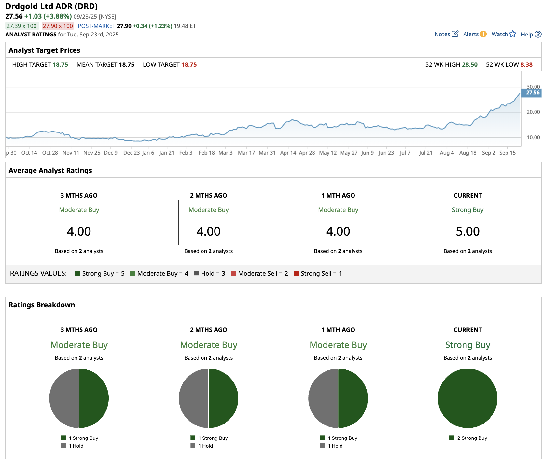Click 2 MTHS AGO '1 Hold' legend square
The height and width of the screenshot is (459, 556).
193,446
